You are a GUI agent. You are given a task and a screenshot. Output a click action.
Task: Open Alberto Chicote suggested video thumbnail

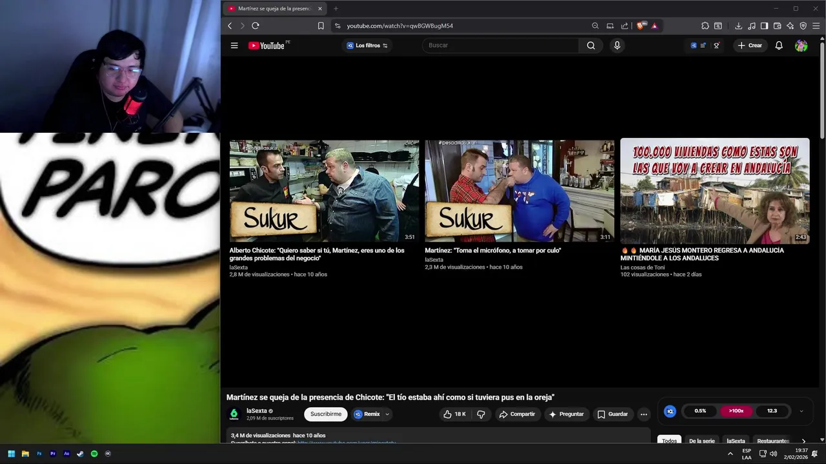pos(324,191)
